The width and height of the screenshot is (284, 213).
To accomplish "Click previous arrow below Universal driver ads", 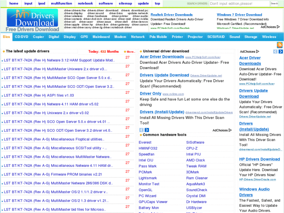I will coord(141,130).
